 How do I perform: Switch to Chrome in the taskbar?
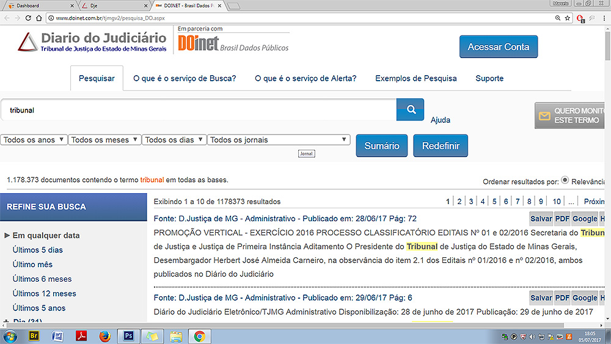pyautogui.click(x=200, y=336)
